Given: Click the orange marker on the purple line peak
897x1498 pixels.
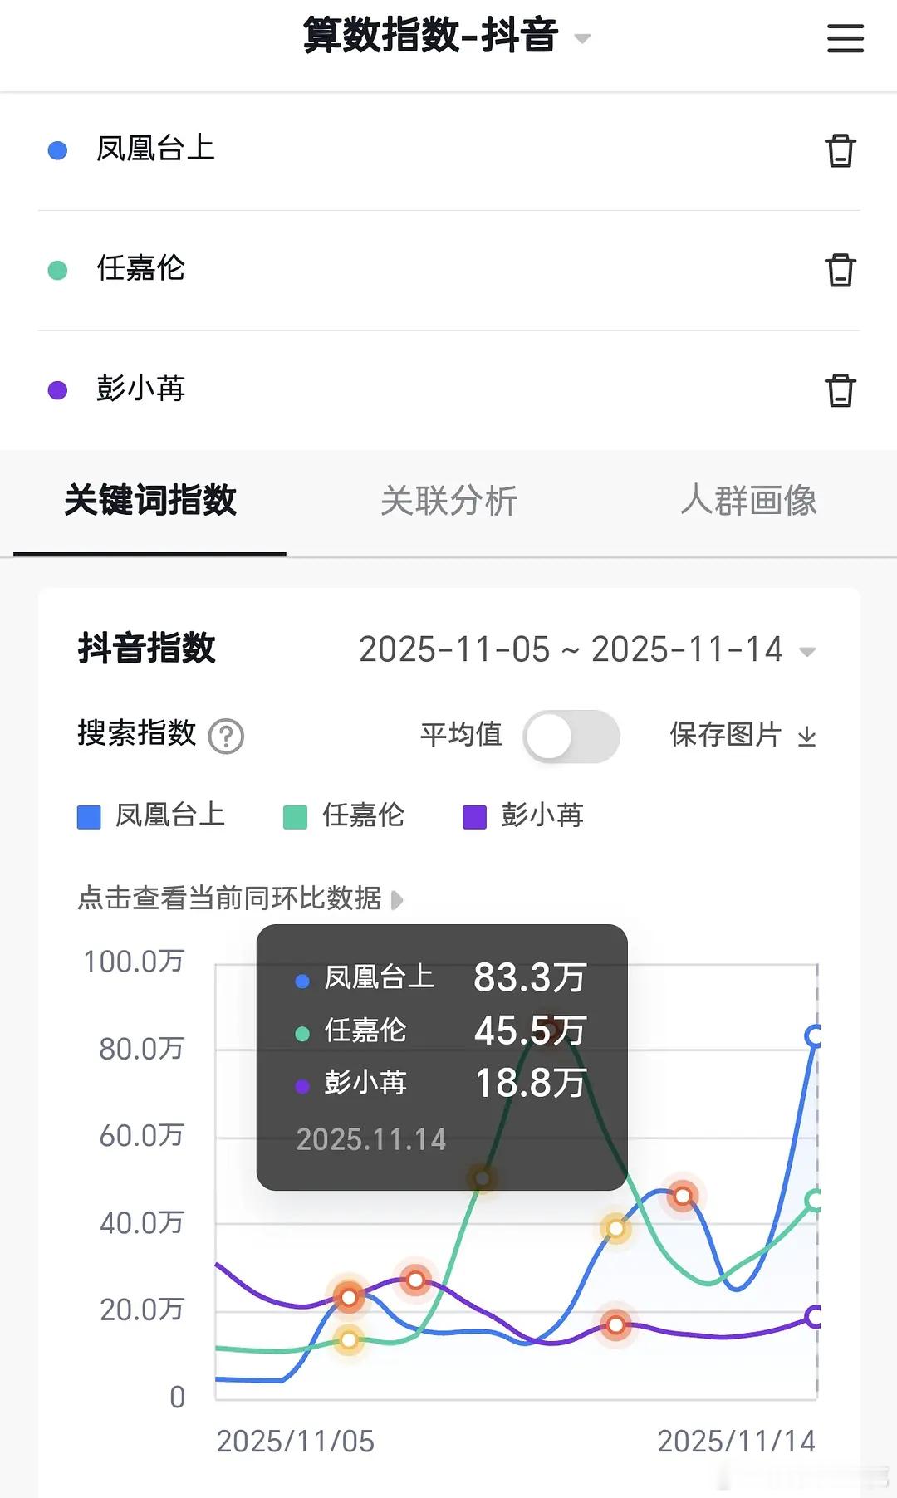Looking at the screenshot, I should pos(415,1280).
